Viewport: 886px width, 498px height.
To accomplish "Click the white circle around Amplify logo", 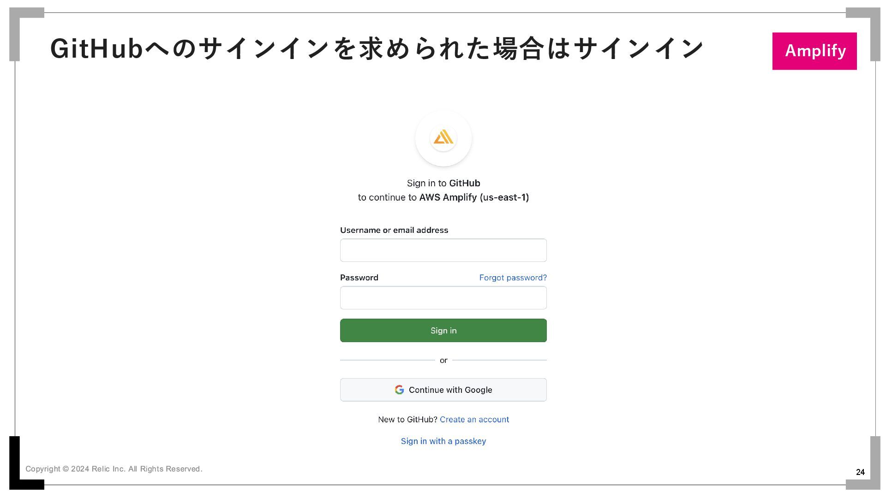I will 443,138.
